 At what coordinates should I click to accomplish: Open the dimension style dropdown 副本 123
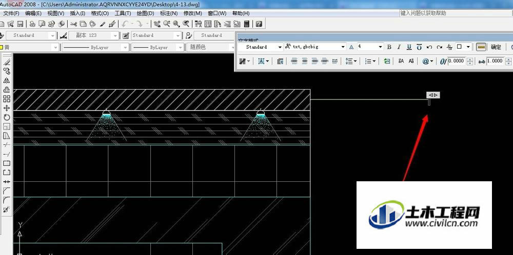coord(115,35)
